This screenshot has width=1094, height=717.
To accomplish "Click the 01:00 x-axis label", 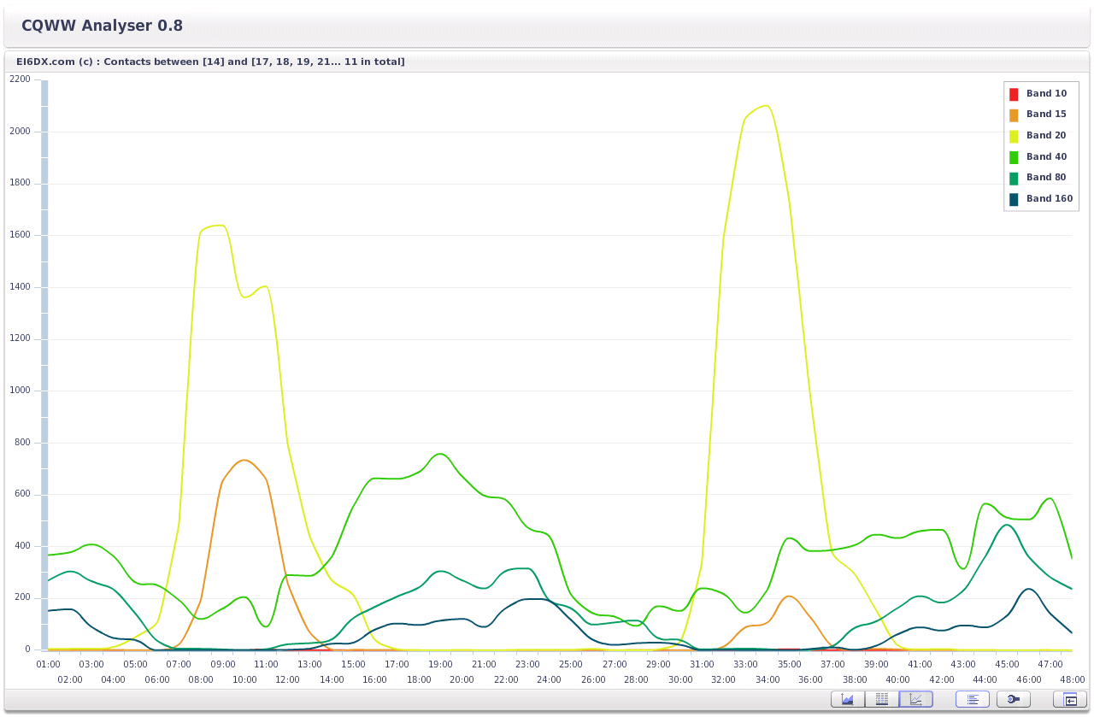I will point(48,664).
